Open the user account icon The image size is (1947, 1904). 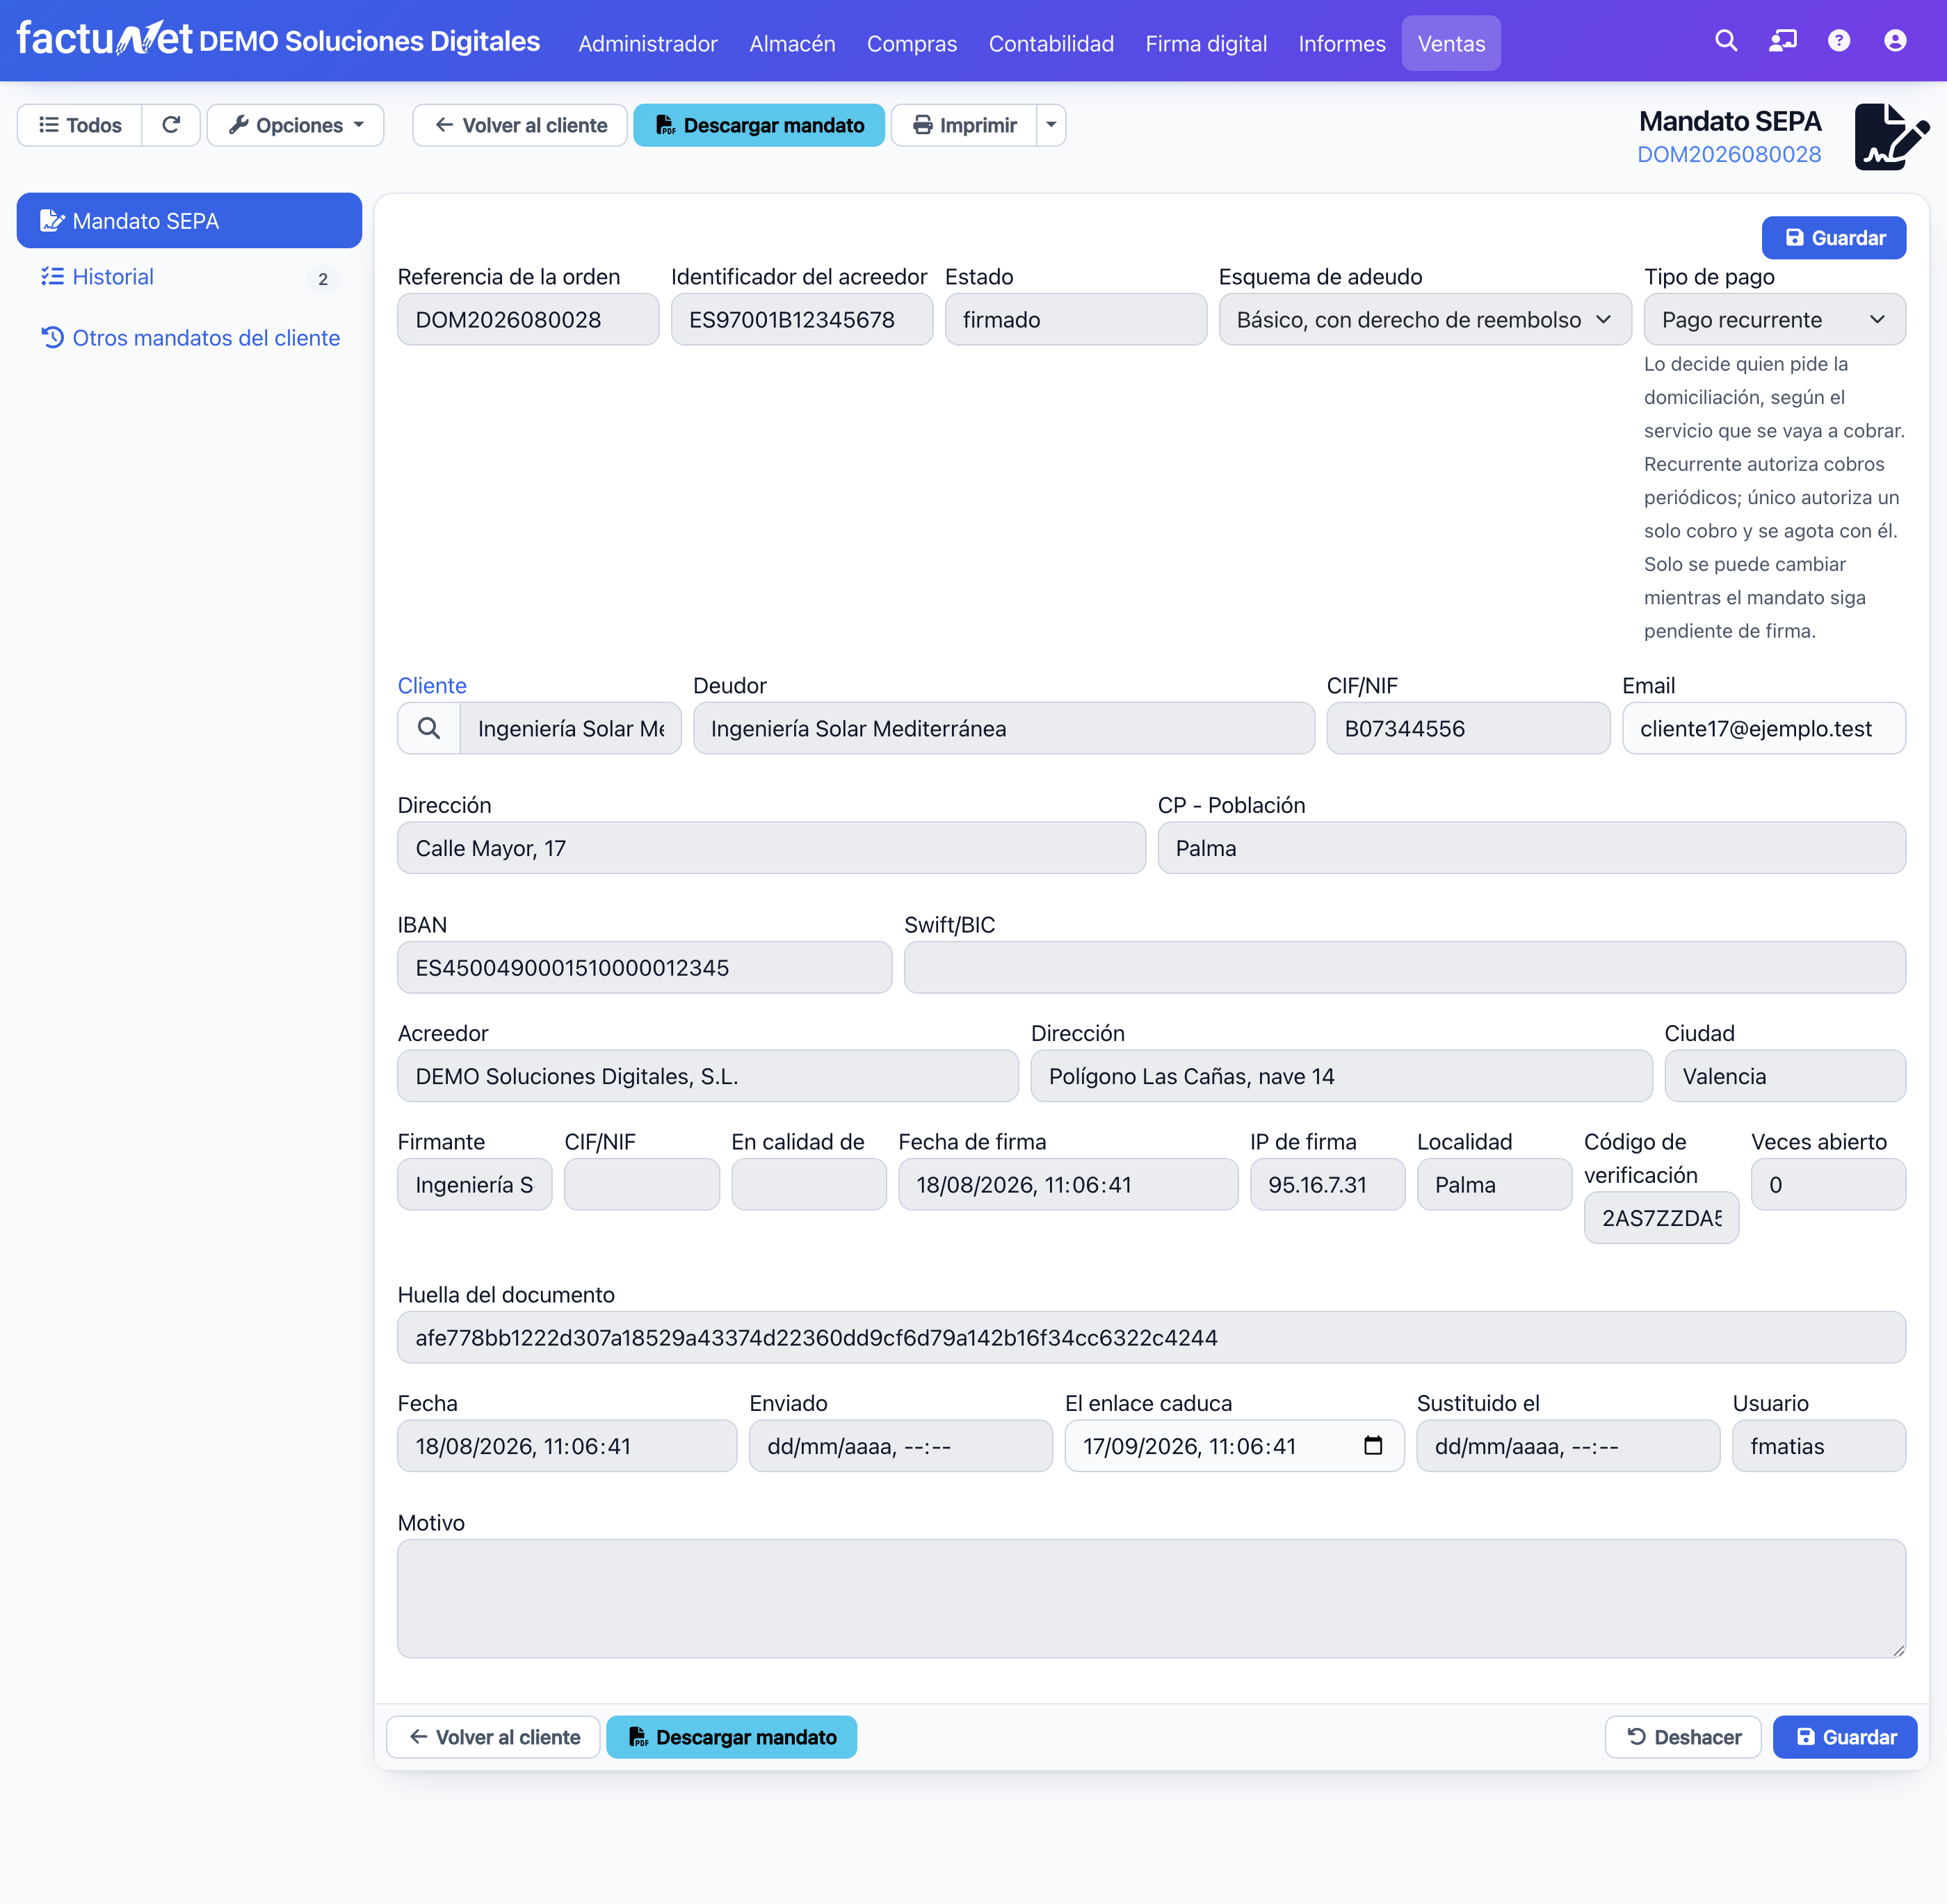coord(1895,41)
